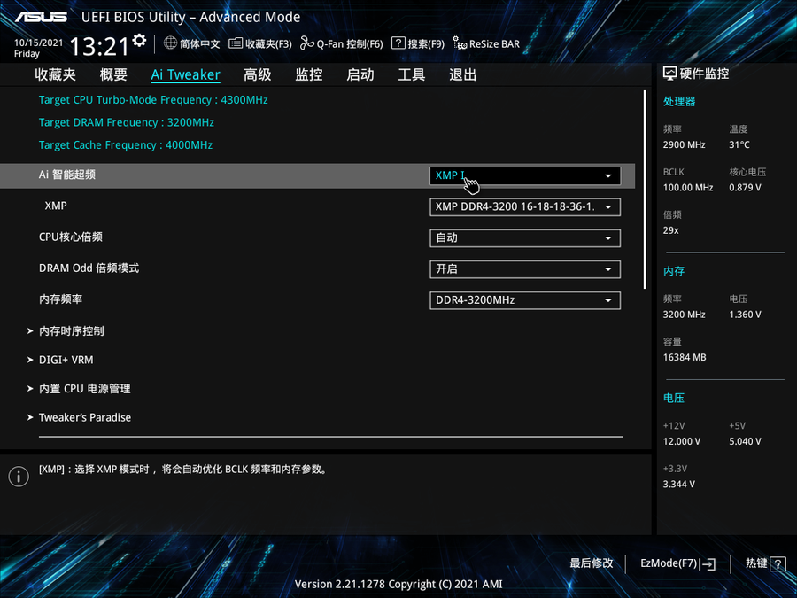The height and width of the screenshot is (598, 797).
Task: Expand the Tweaker's Paradise submenu
Action: pos(84,418)
